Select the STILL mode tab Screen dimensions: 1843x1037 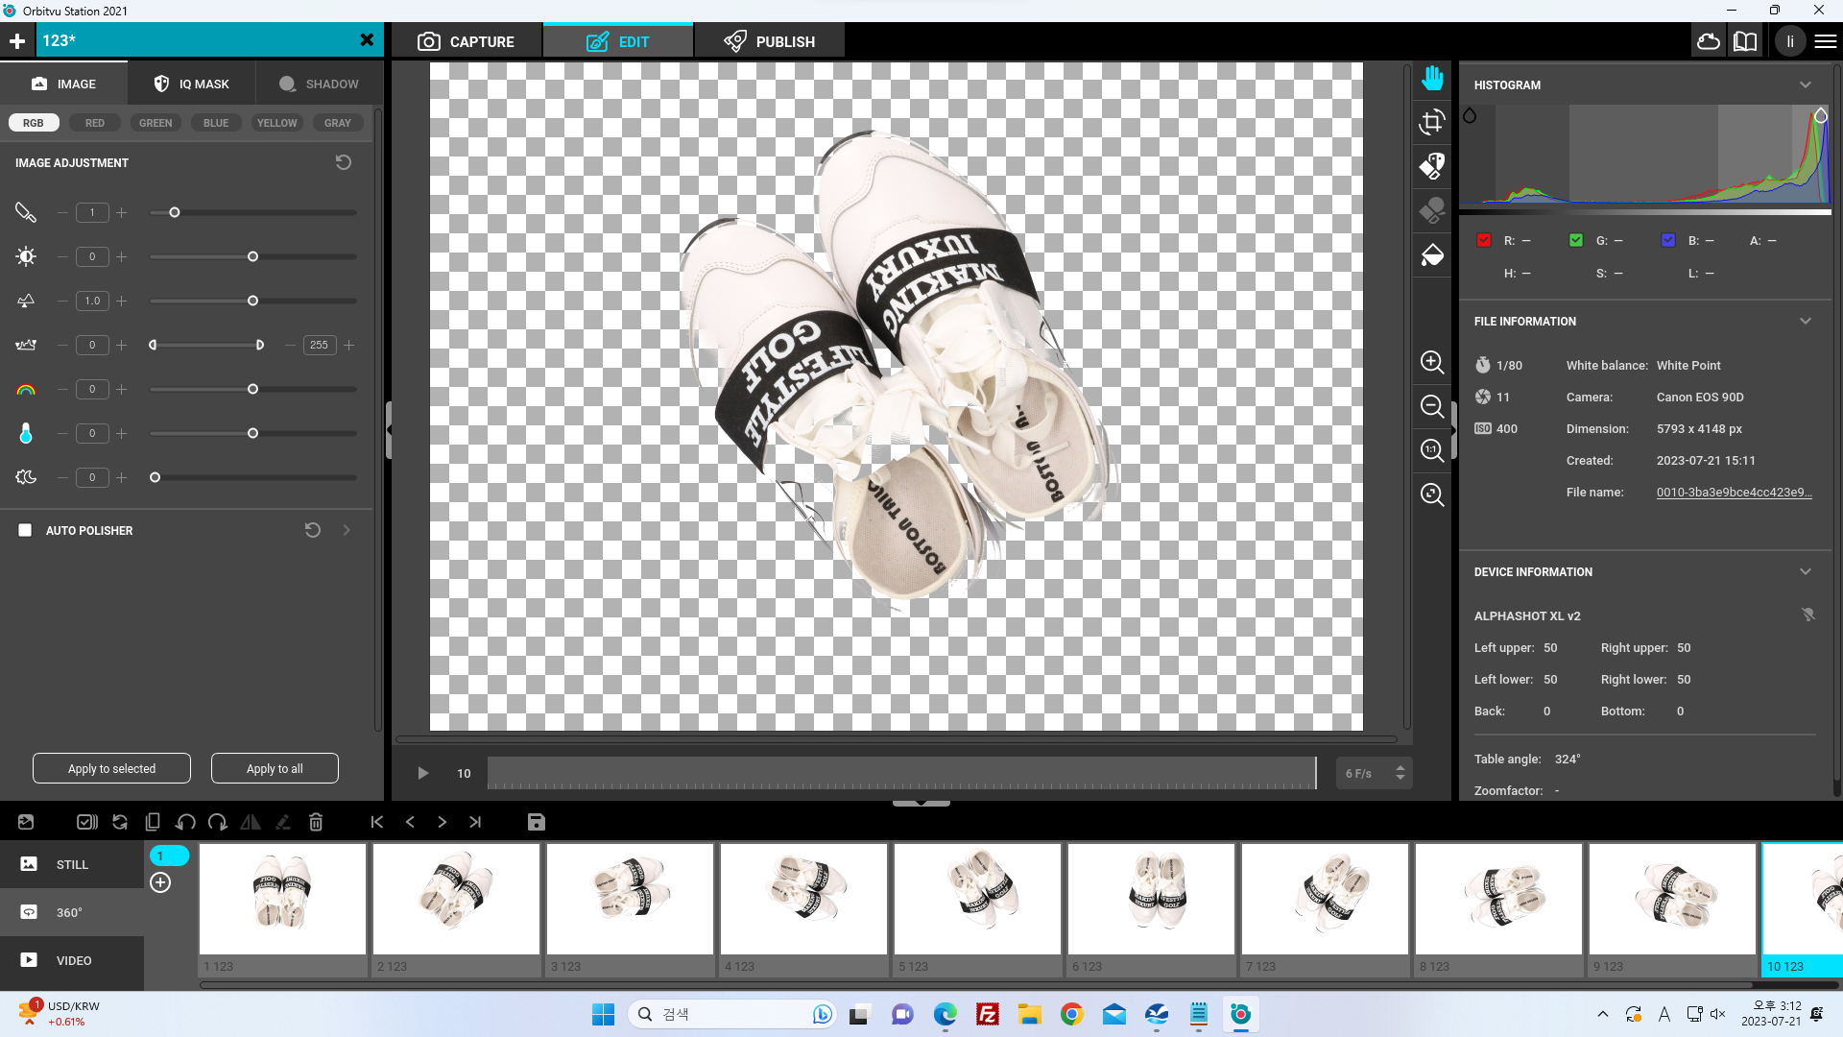pyautogui.click(x=72, y=864)
